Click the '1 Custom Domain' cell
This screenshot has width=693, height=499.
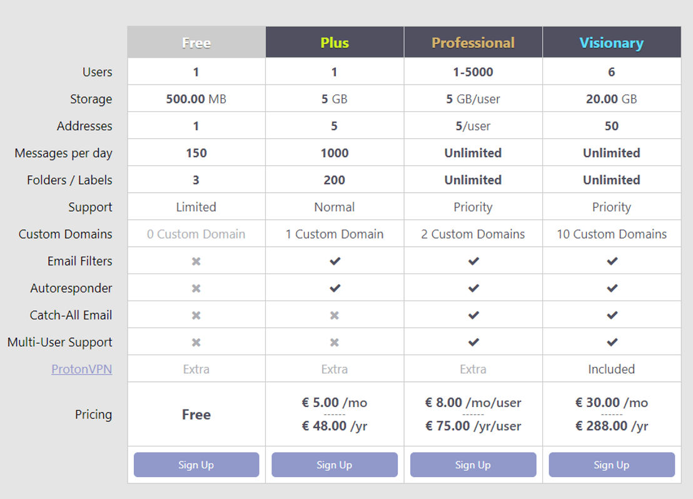(335, 234)
